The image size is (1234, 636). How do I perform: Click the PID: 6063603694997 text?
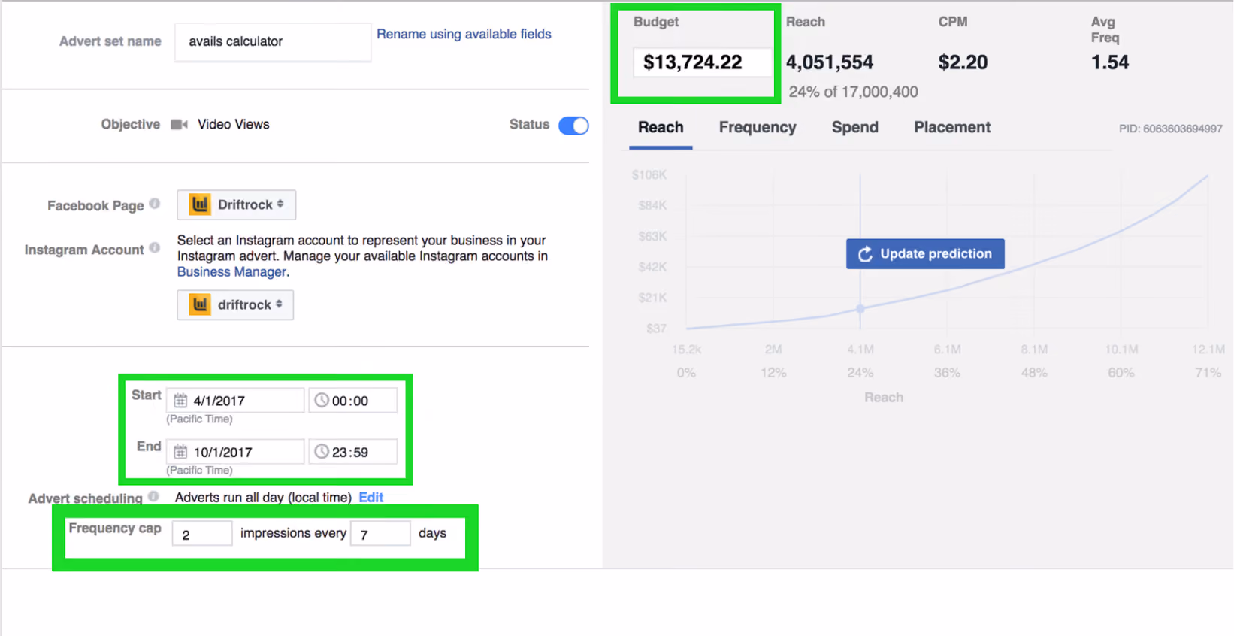tap(1170, 129)
